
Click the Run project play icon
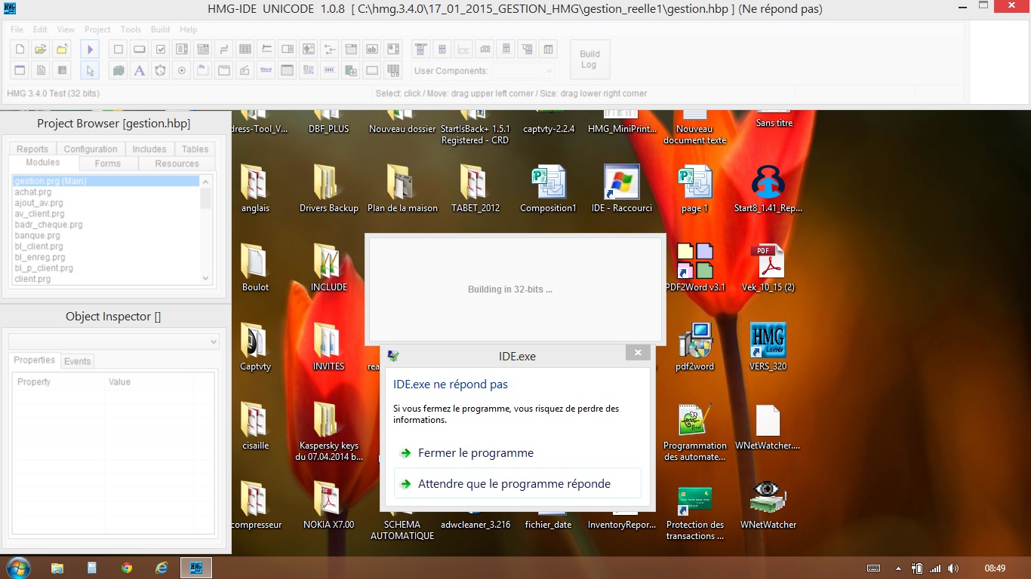pyautogui.click(x=90, y=50)
